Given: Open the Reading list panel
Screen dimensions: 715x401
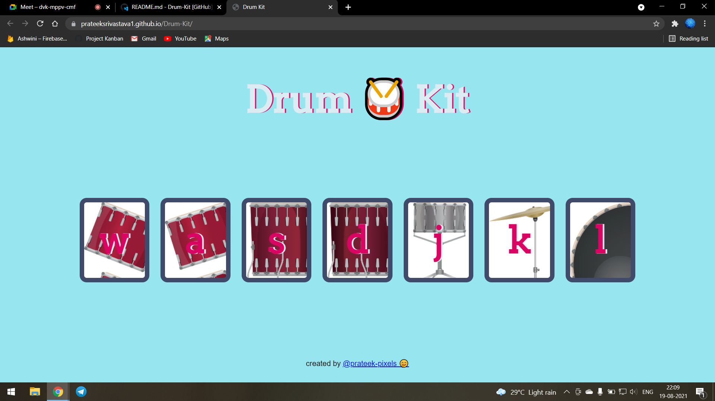Looking at the screenshot, I should 689,39.
